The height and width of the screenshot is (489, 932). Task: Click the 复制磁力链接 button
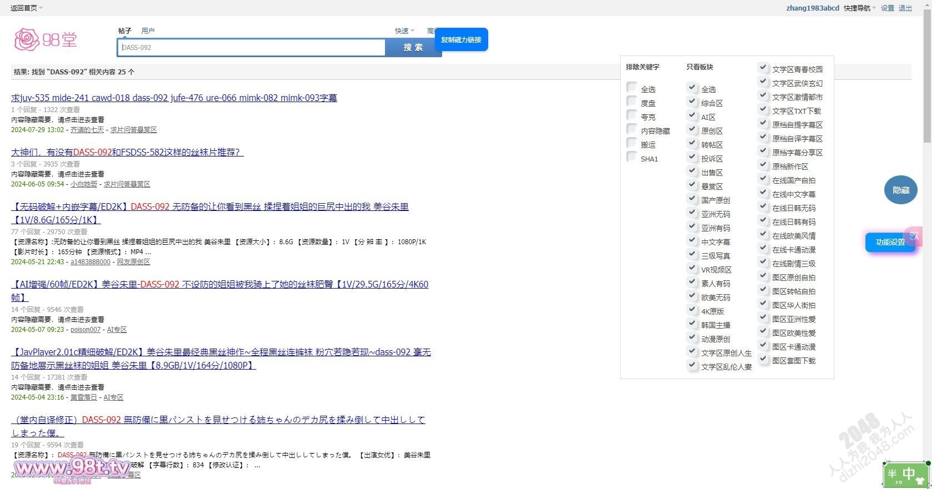461,40
